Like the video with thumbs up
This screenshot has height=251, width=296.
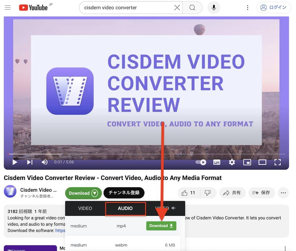coord(188,193)
